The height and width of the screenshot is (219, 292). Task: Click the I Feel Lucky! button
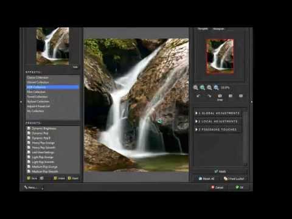coord(234,179)
